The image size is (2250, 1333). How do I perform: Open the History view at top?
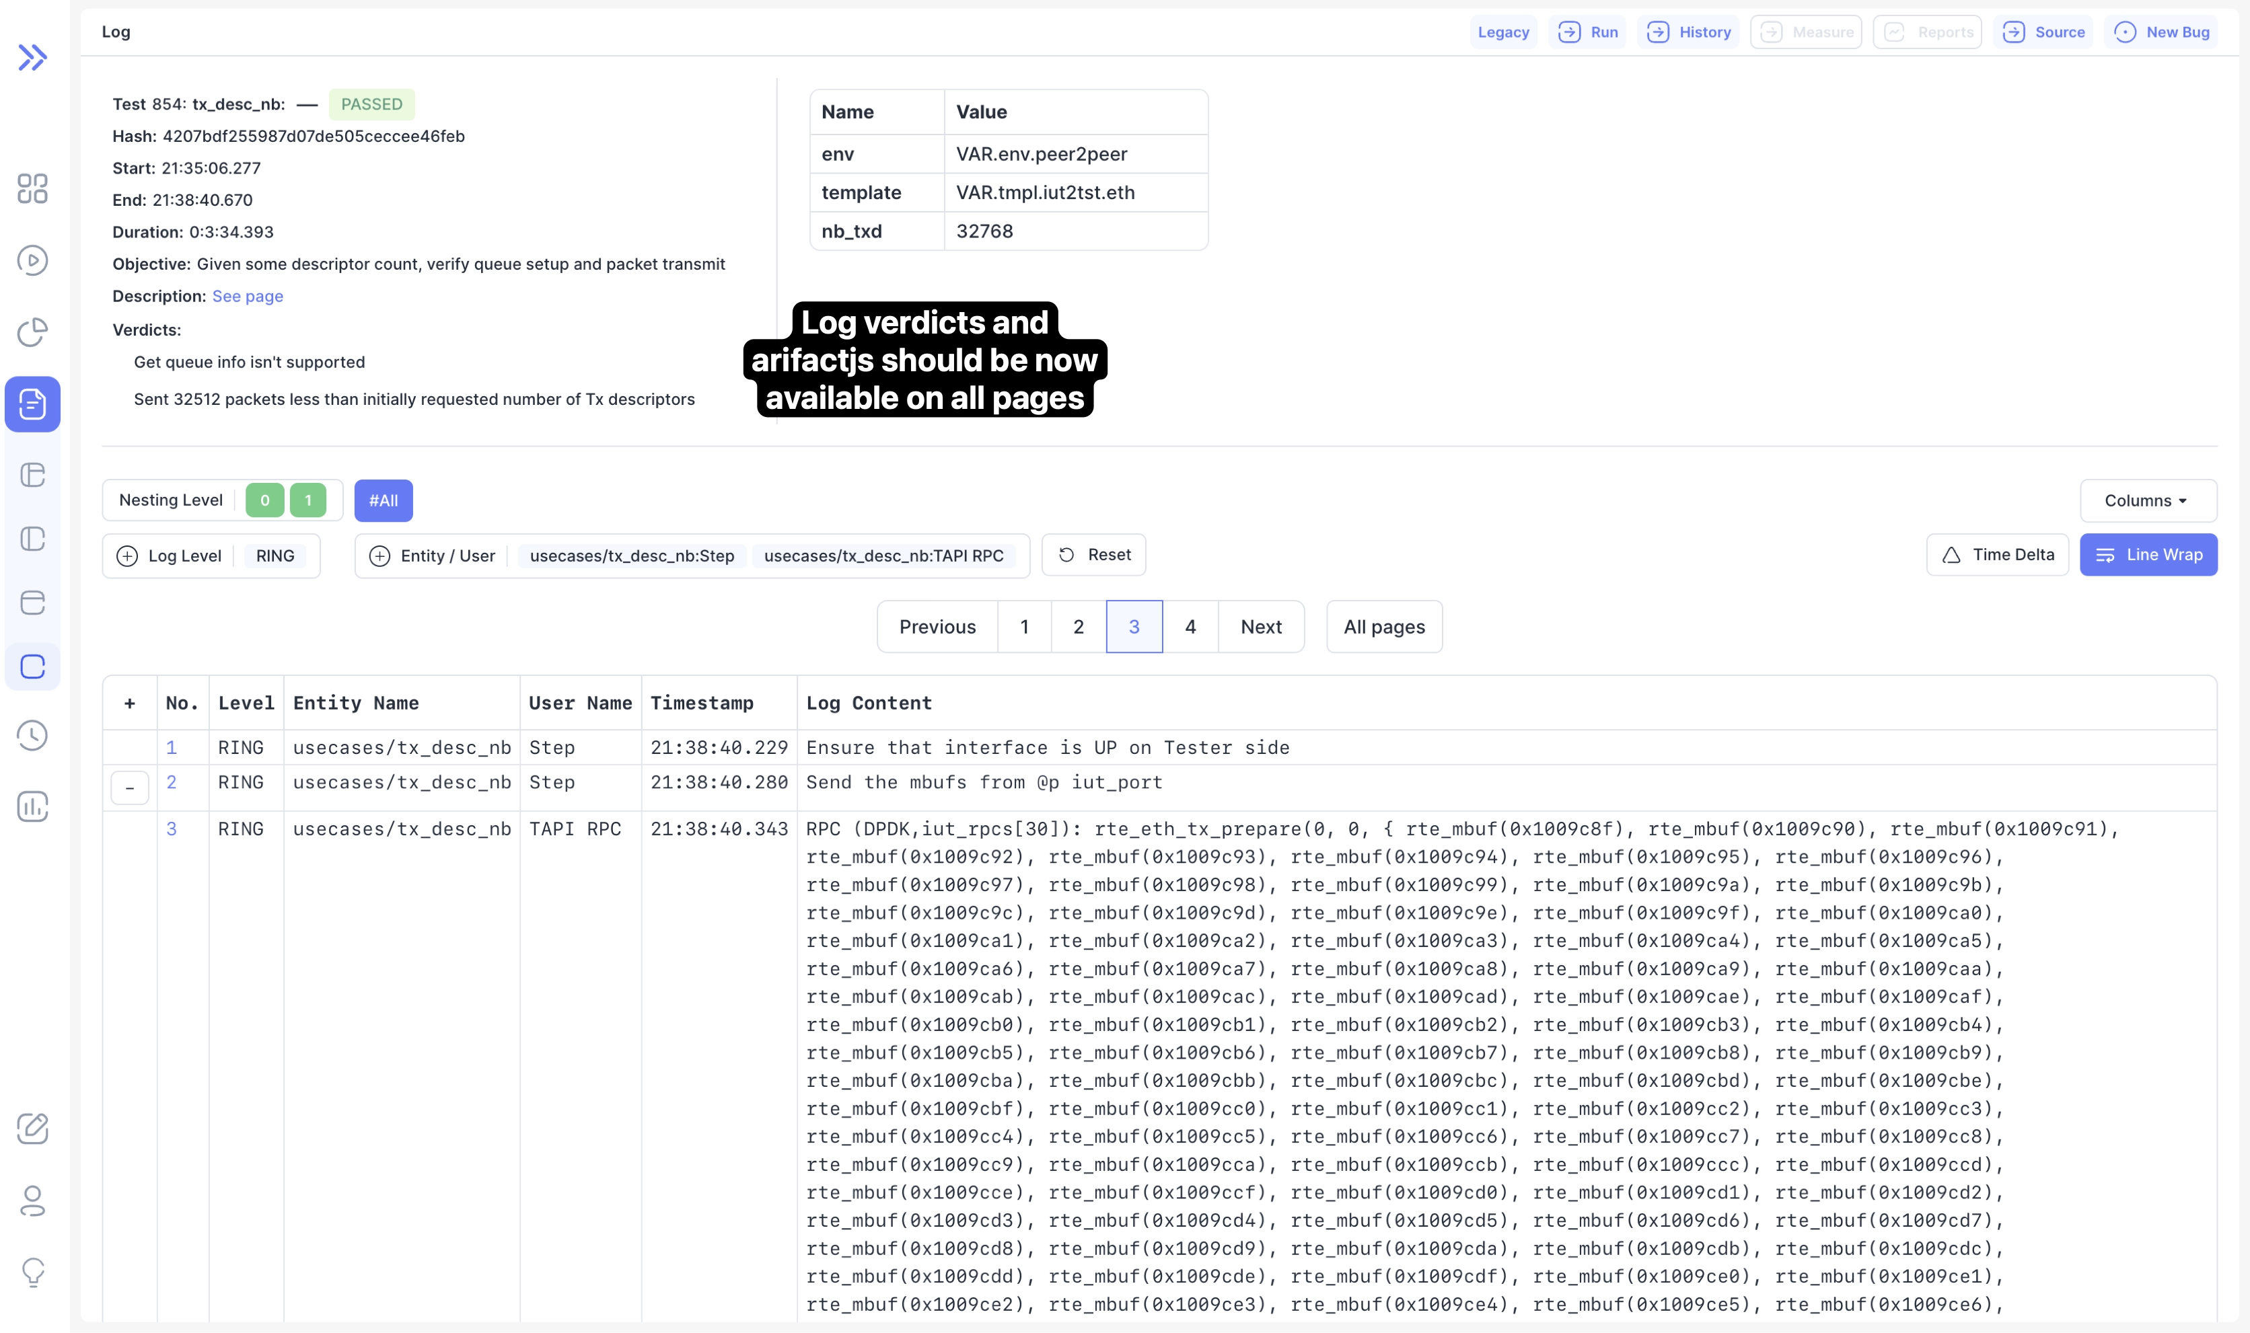[1688, 32]
